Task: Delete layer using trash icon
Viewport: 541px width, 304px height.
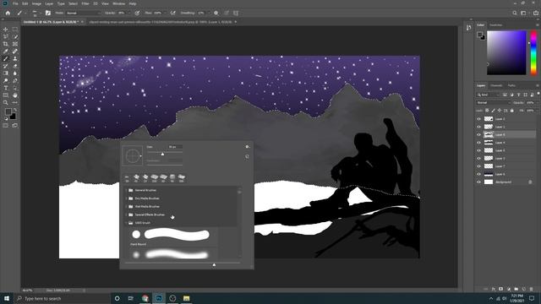Action: coord(532,289)
